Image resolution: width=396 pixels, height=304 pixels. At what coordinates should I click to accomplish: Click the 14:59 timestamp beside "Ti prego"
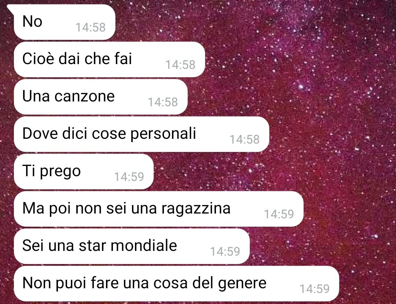(x=129, y=177)
